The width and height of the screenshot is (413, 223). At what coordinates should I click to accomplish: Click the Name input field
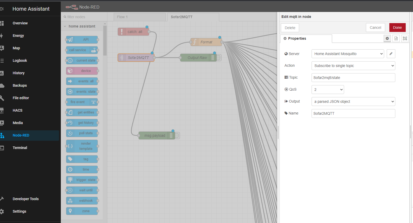point(353,113)
